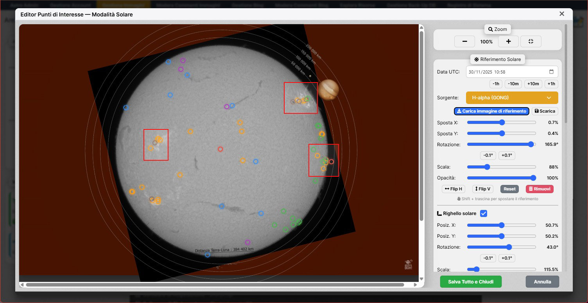588x303 pixels.
Task: Click the Reset button
Action: click(509, 189)
